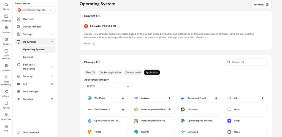
Task: Choose the OpenLiteSpeed and Wor... card
Action: 199,121
